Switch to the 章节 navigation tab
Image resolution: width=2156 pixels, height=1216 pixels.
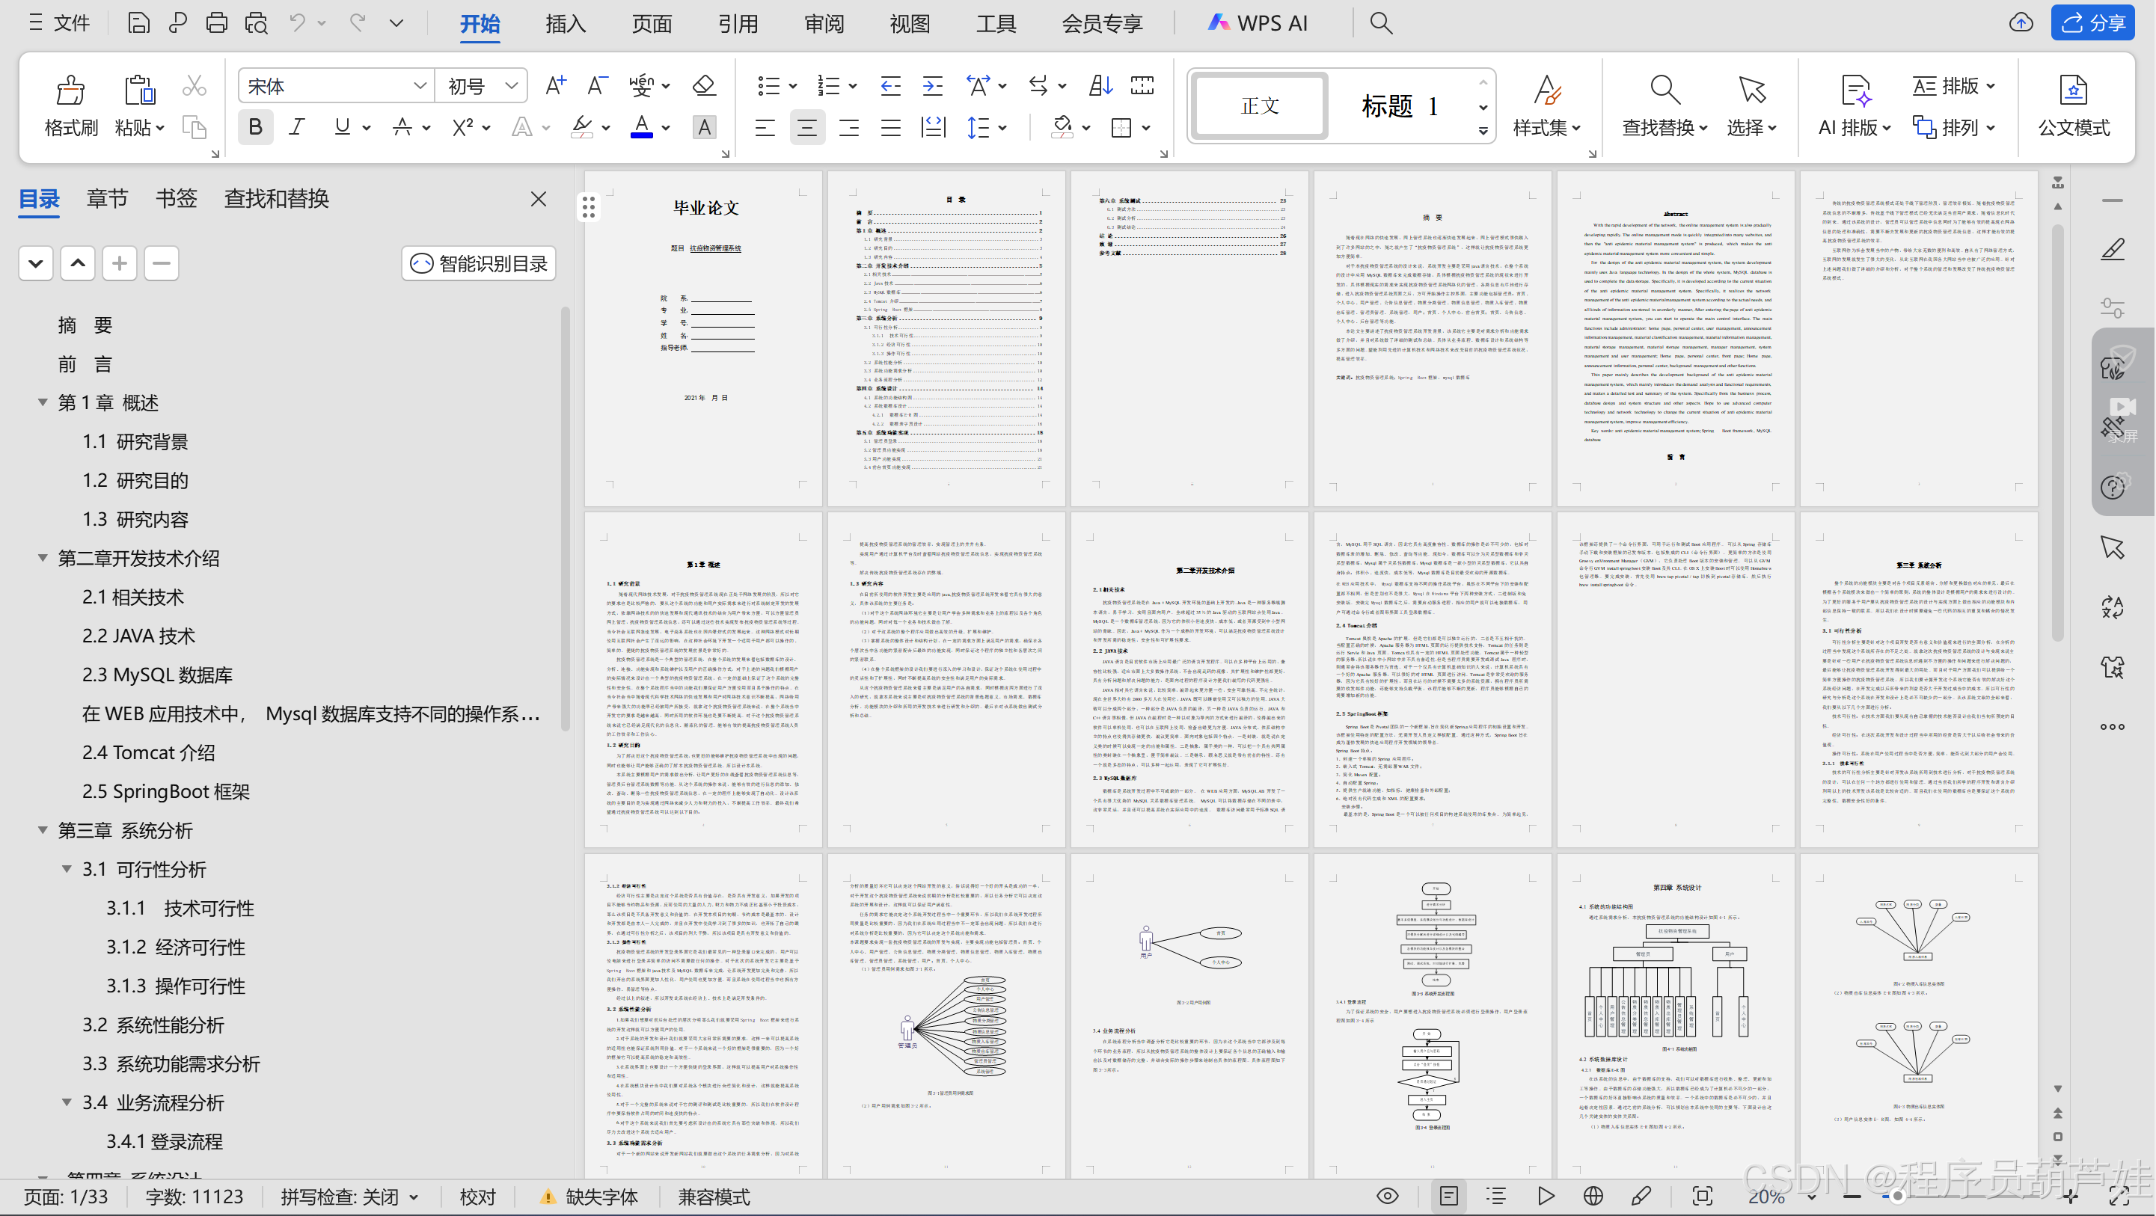pos(107,198)
